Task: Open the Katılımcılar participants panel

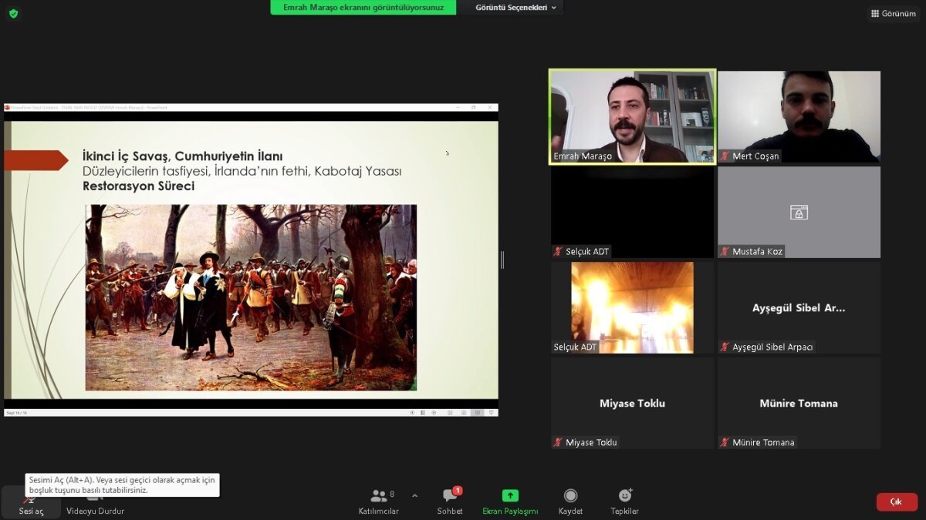Action: tap(378, 502)
